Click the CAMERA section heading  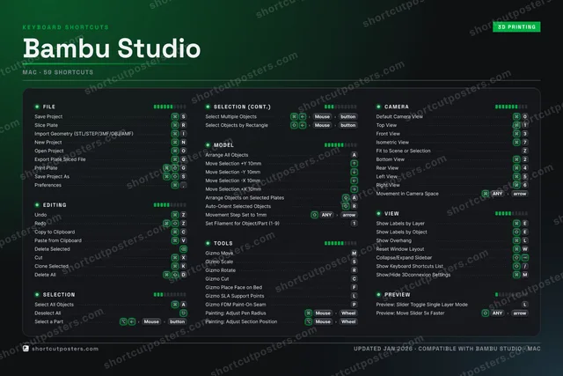397,107
